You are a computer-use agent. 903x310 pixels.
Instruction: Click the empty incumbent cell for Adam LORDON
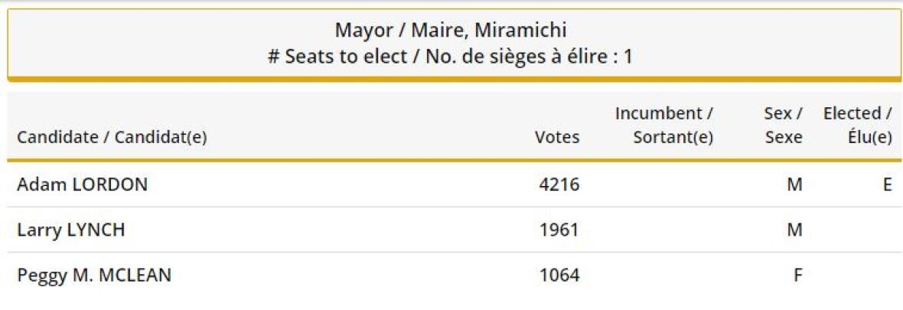click(664, 184)
